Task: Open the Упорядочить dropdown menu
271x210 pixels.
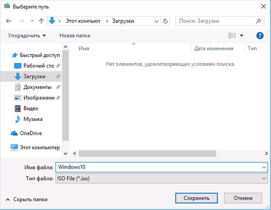Action: (27, 36)
